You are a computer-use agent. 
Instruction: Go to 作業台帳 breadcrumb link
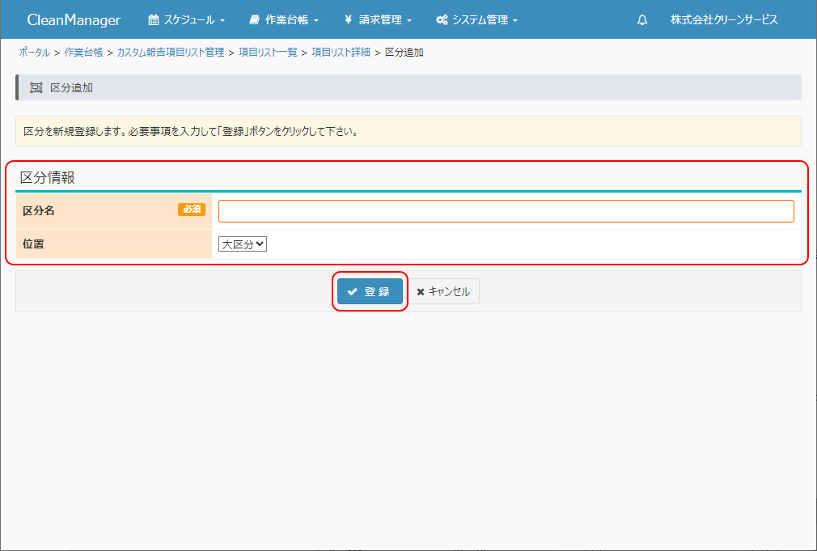83,52
